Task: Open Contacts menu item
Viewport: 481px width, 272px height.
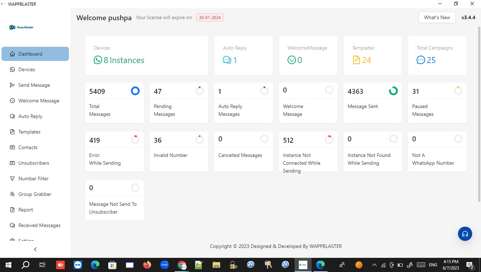Action: point(35,147)
